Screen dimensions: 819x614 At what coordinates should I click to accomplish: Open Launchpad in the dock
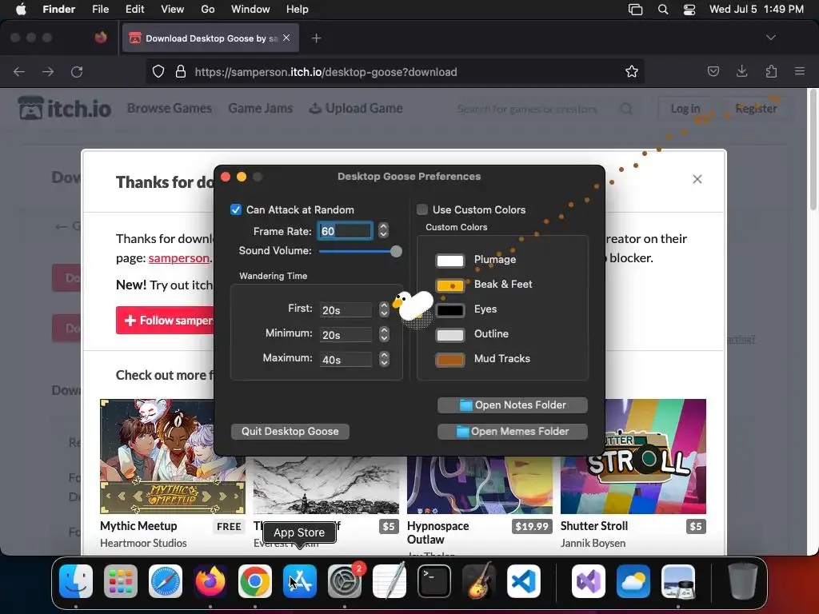coord(121,581)
